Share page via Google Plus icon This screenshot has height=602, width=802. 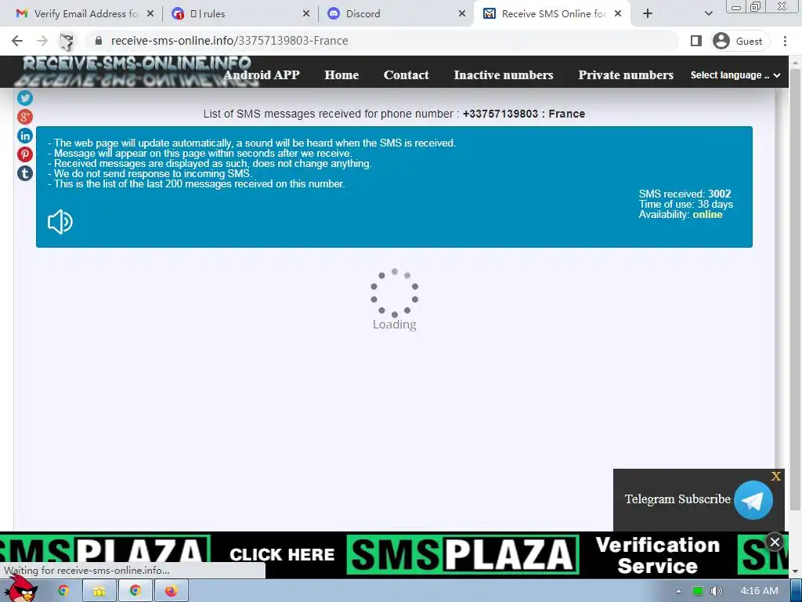click(24, 117)
